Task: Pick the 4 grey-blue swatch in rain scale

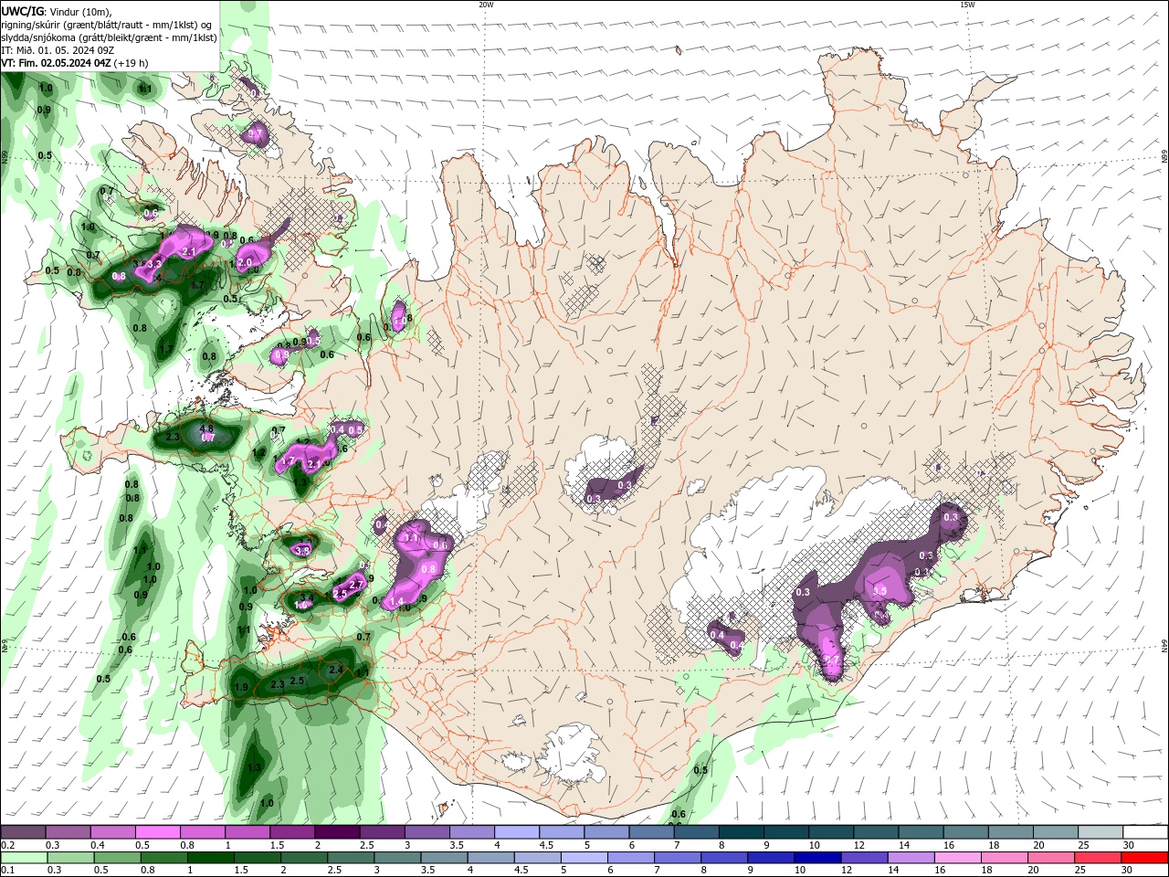Action: tap(492, 858)
